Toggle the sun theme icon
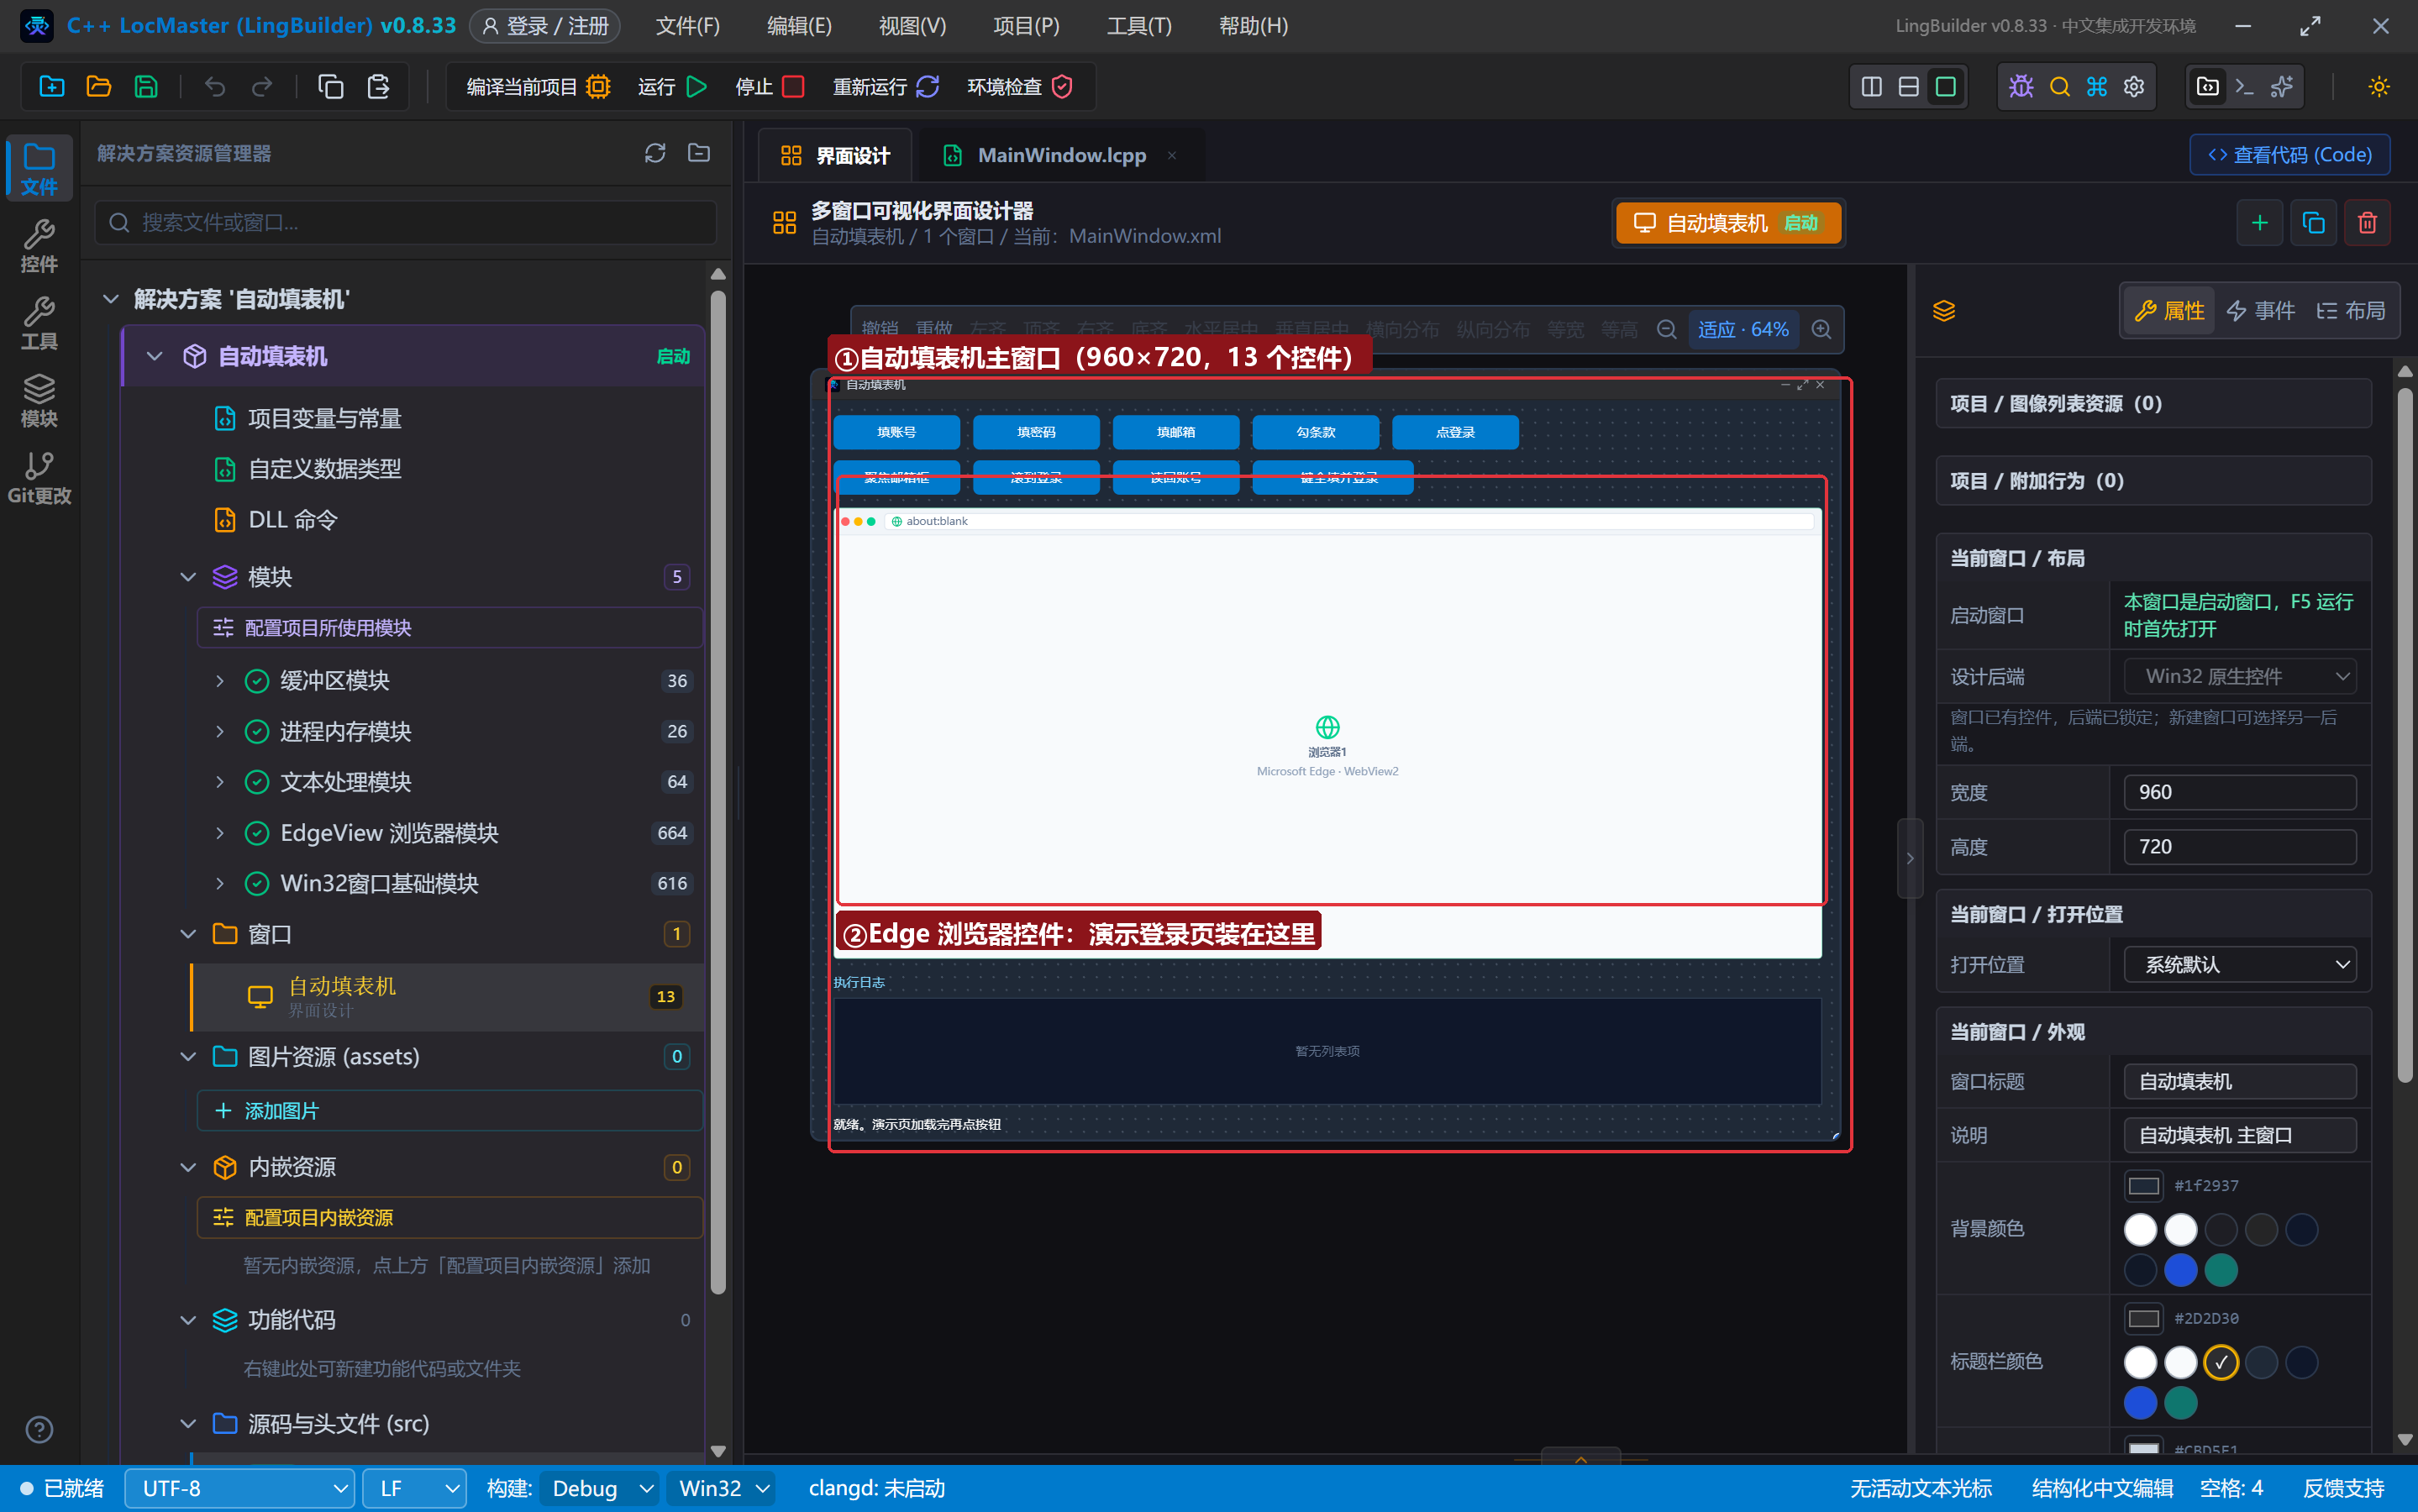Viewport: 2418px width, 1512px height. [2379, 87]
